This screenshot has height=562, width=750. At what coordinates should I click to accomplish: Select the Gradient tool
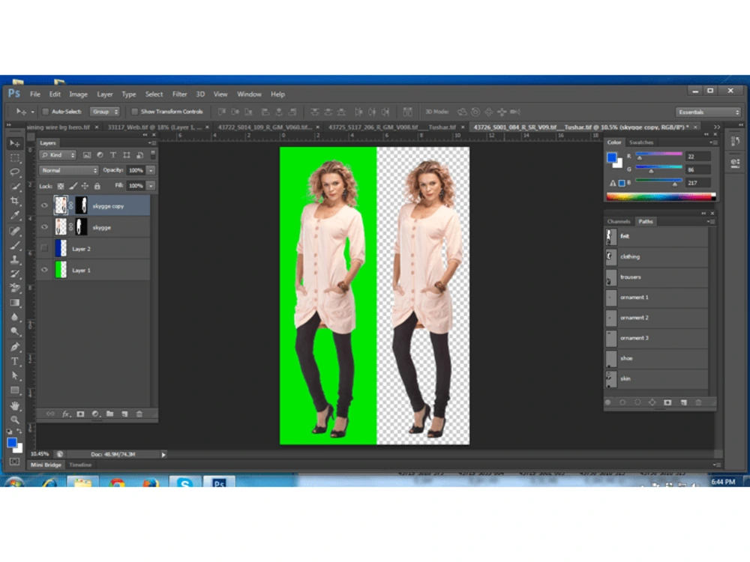pyautogui.click(x=15, y=303)
